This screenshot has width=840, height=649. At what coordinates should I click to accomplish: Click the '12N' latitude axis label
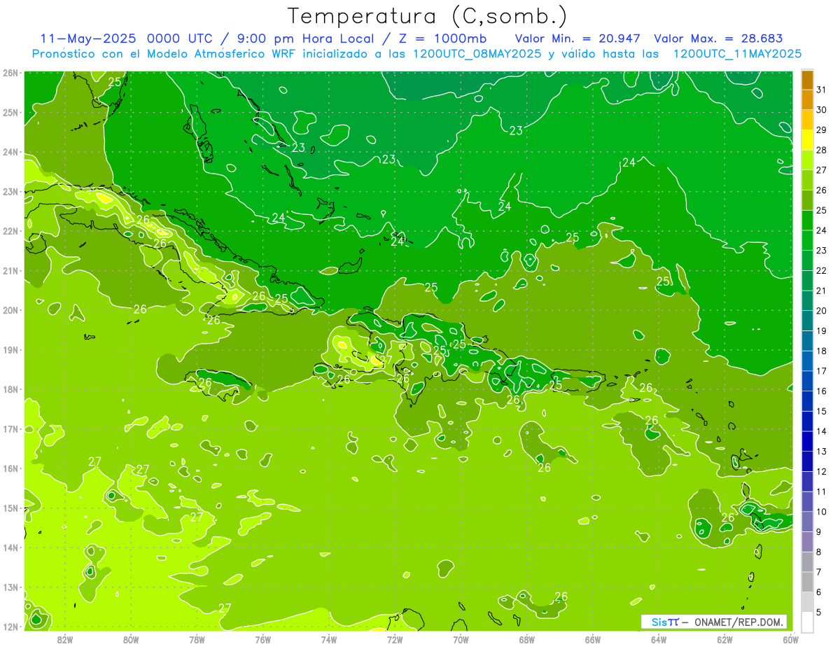[11, 627]
